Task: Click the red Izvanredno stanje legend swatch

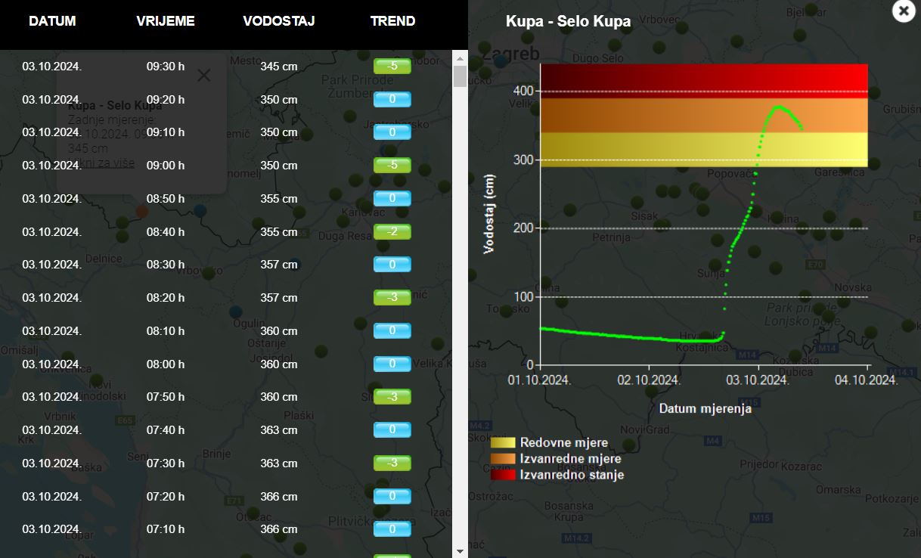Action: pos(503,475)
